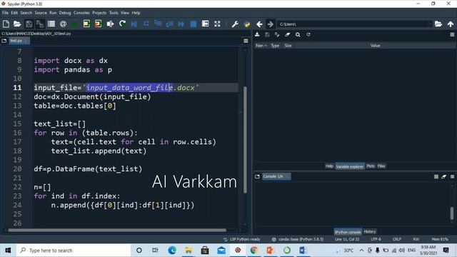Screen dimensions: 457x257
Task: Click editor vertical scrollbar
Action: pos(245,140)
